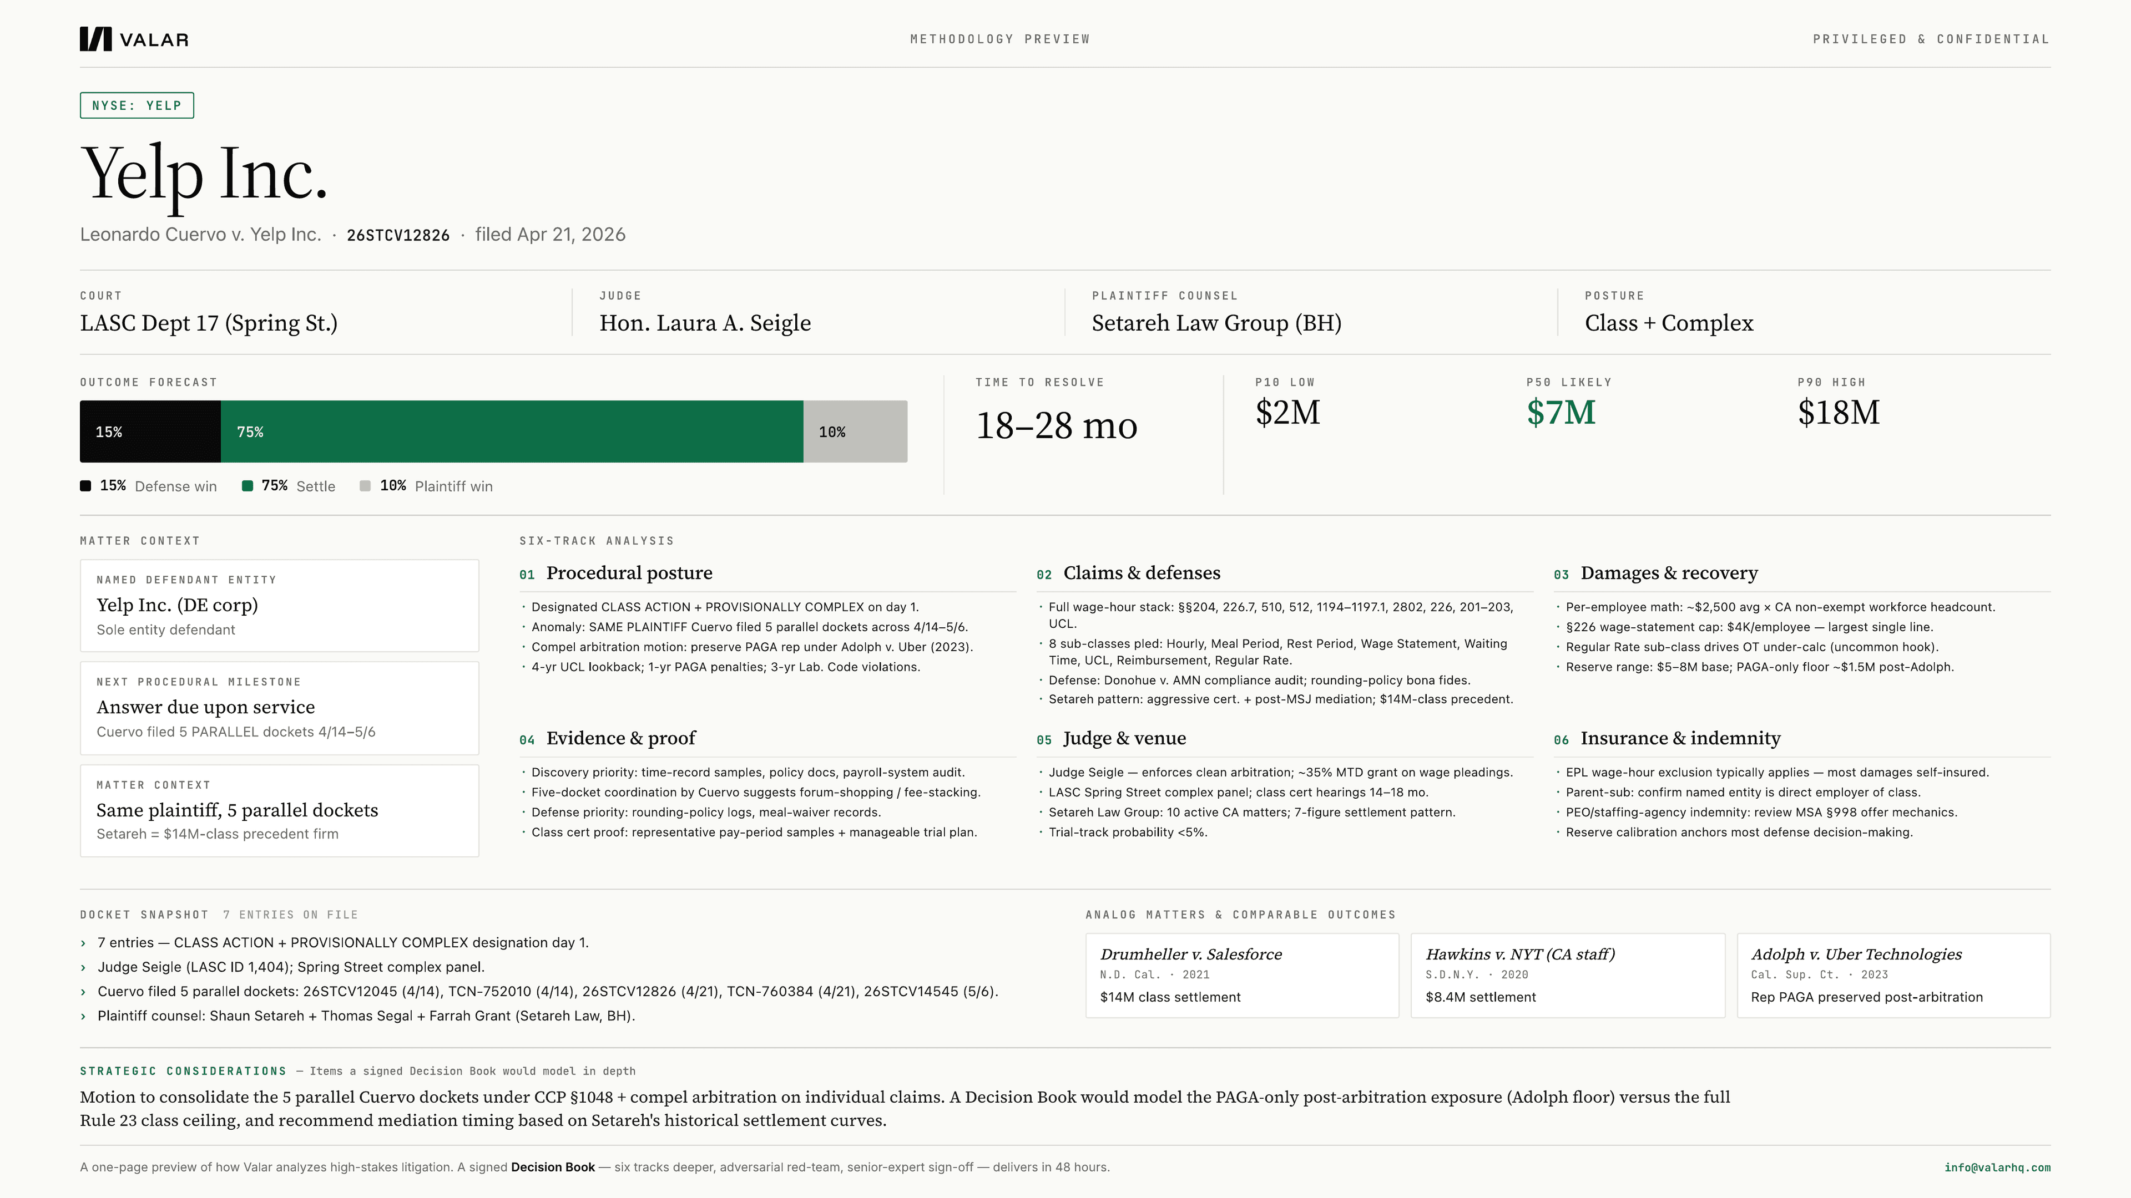
Task: Click the 05 Judge & venue heading
Action: click(1111, 738)
